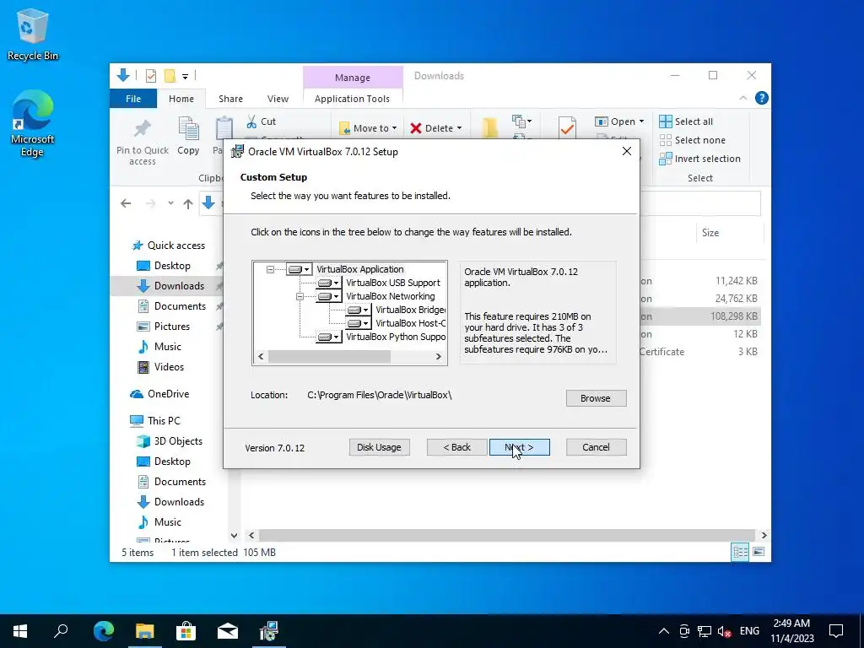This screenshot has width=864, height=648.
Task: Switch Explorer to large icons view
Action: coord(759,552)
